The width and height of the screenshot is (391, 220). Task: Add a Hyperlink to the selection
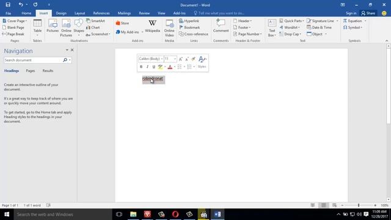click(189, 21)
